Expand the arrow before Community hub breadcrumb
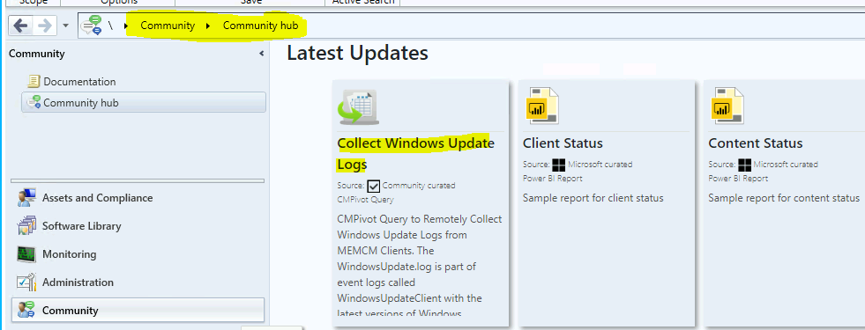 click(208, 26)
